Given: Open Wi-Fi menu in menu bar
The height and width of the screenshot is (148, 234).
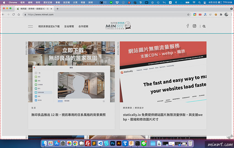Looking at the screenshot, I should (194, 2).
